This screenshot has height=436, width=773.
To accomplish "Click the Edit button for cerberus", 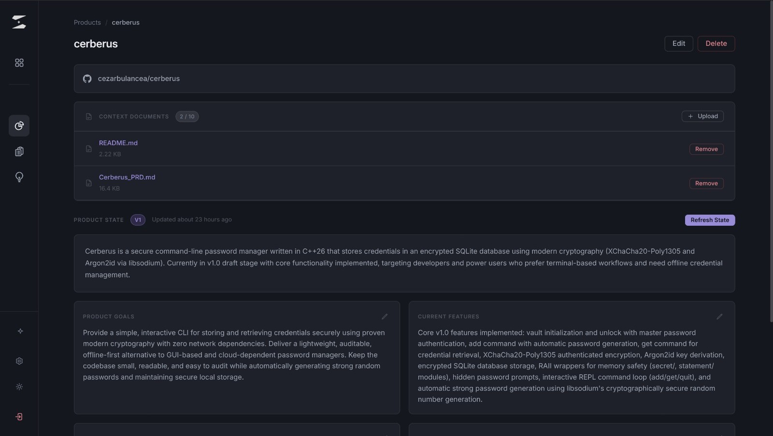I will [x=678, y=43].
